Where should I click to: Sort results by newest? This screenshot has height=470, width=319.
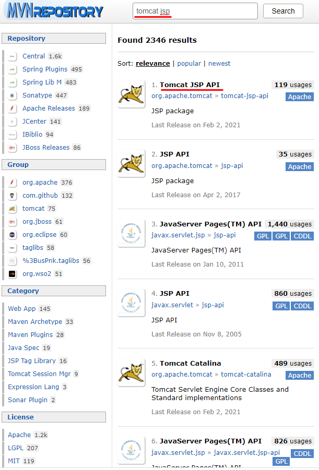pyautogui.click(x=219, y=64)
